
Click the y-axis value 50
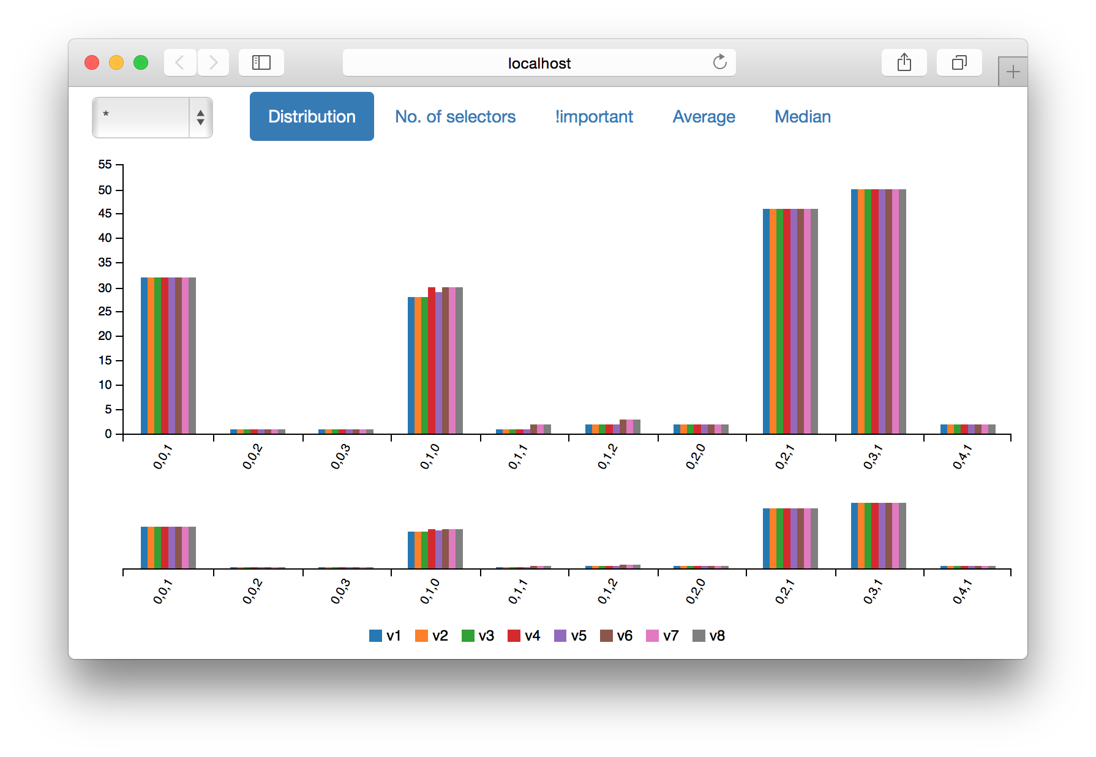pos(105,190)
